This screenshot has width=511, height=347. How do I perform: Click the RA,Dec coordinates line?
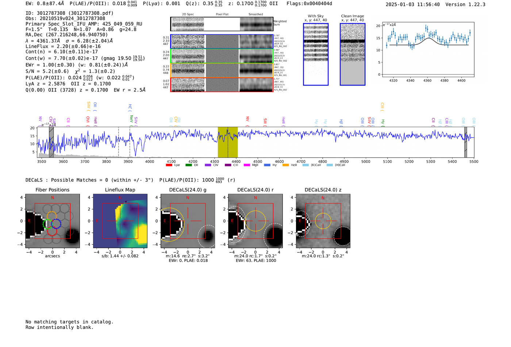tap(67, 35)
